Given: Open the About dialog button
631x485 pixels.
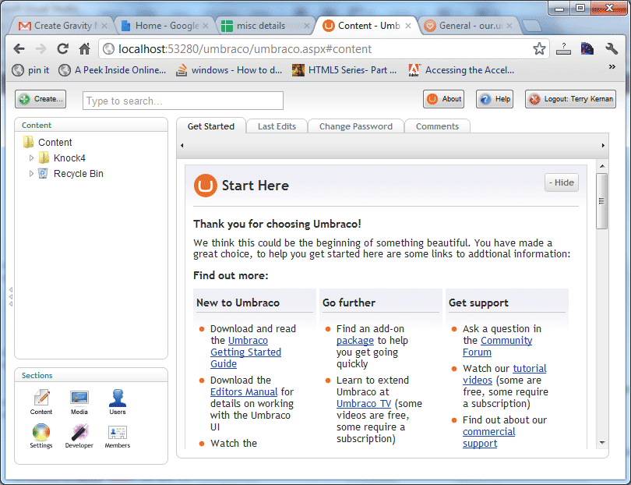Looking at the screenshot, I should [443, 99].
